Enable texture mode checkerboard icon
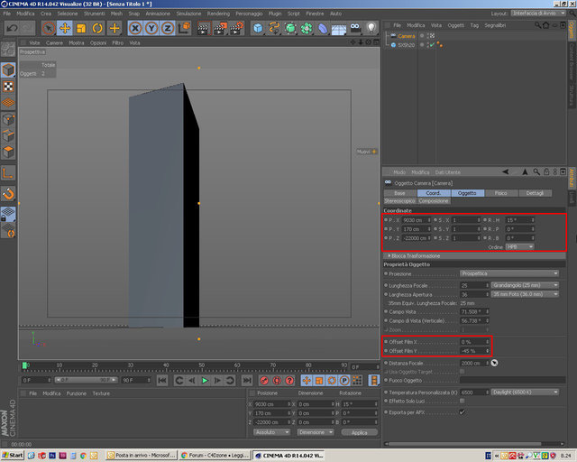 [8, 87]
